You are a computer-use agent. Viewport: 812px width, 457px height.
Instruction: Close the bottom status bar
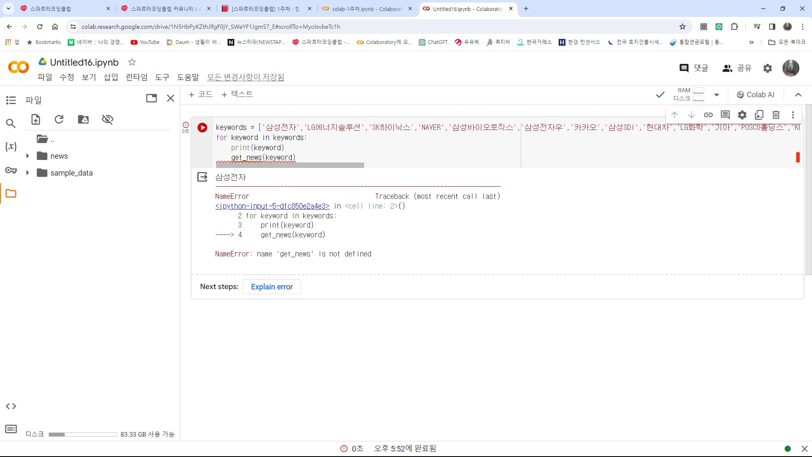(x=804, y=449)
